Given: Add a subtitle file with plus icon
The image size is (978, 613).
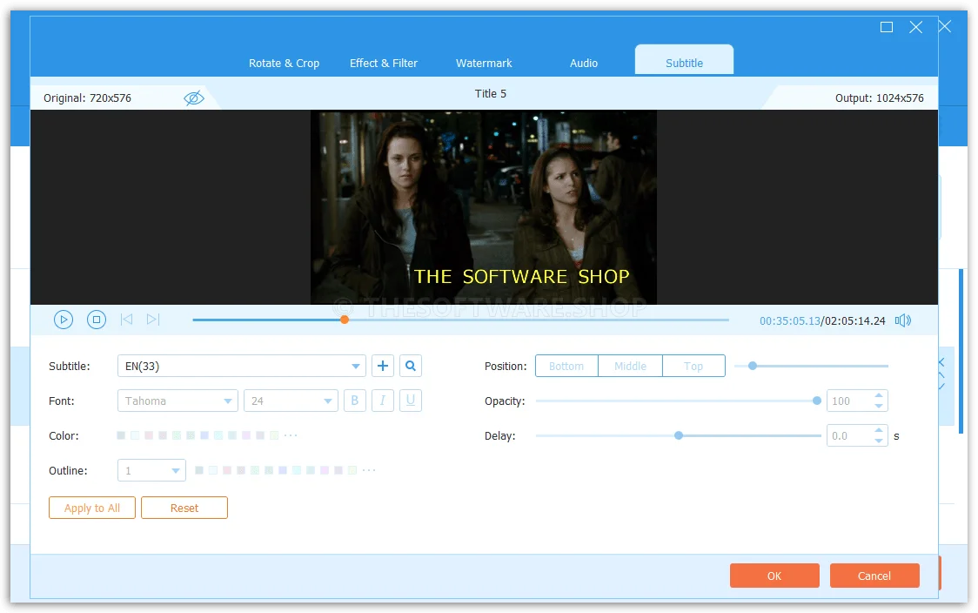Looking at the screenshot, I should coord(383,366).
